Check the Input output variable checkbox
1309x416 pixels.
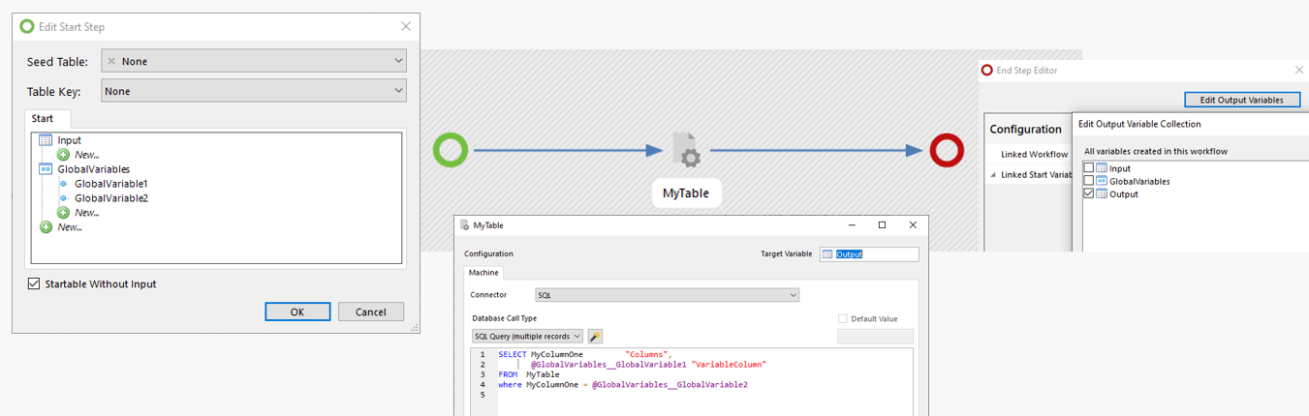pyautogui.click(x=1089, y=168)
